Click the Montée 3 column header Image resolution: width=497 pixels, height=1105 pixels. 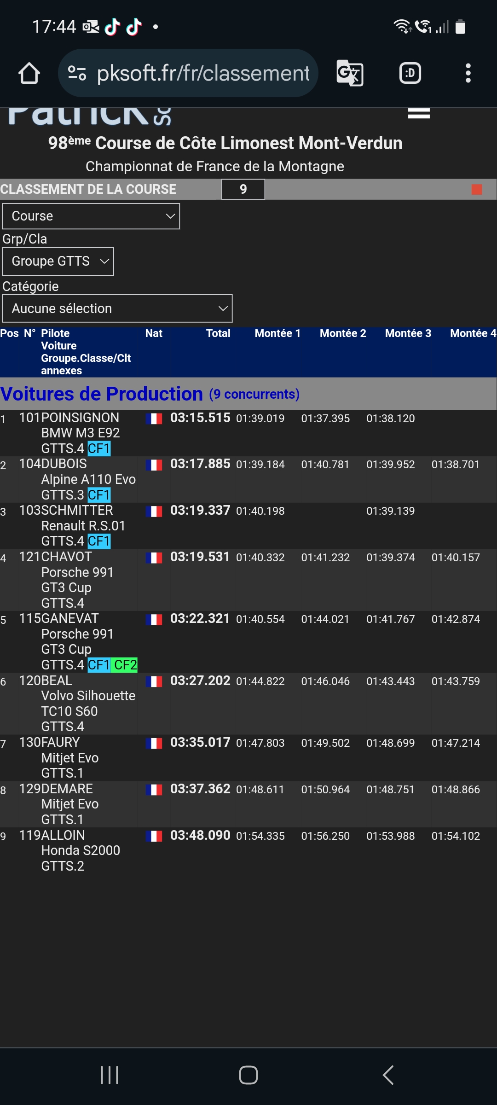click(408, 333)
